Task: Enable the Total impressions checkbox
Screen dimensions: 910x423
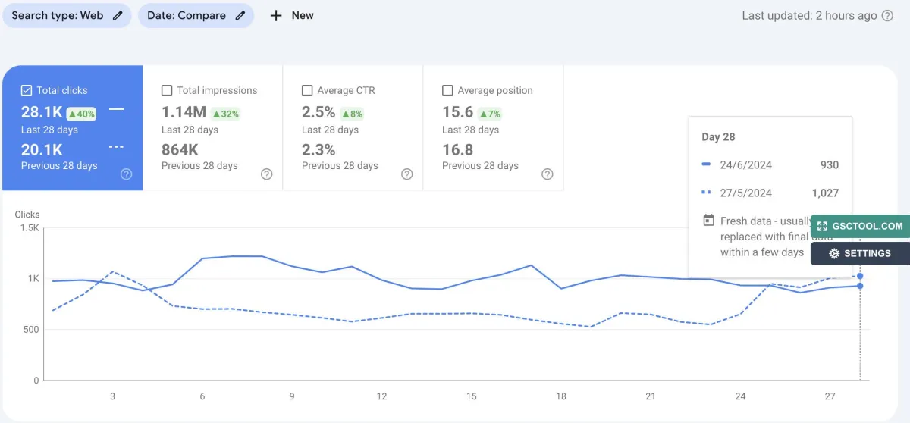Action: pyautogui.click(x=167, y=90)
